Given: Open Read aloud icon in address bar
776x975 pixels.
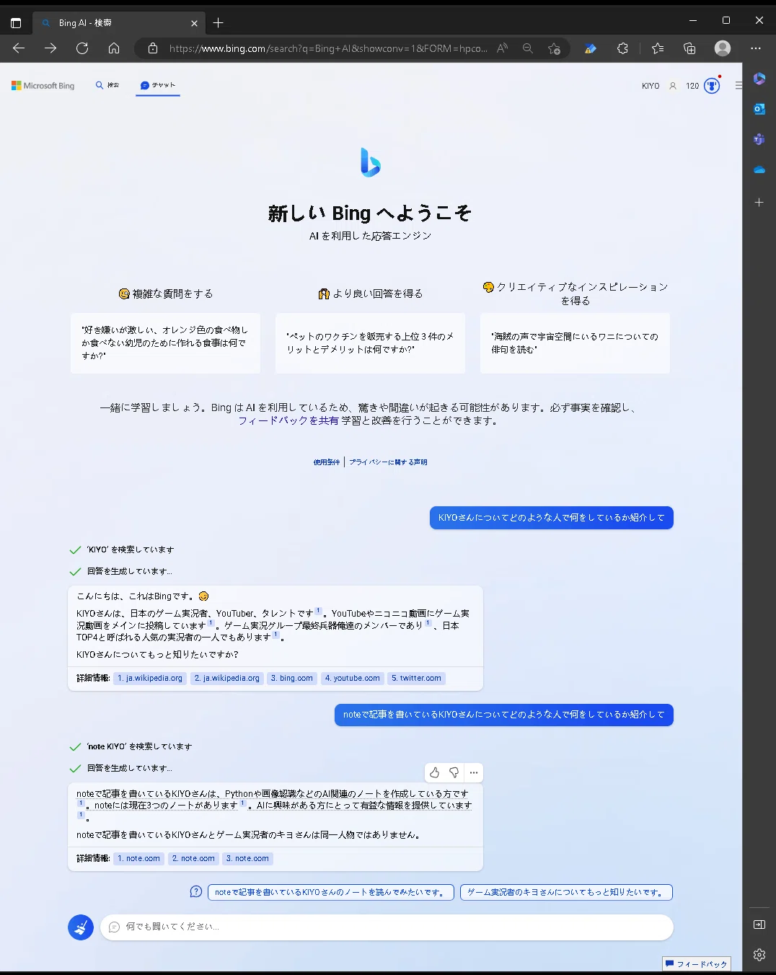Looking at the screenshot, I should [503, 48].
